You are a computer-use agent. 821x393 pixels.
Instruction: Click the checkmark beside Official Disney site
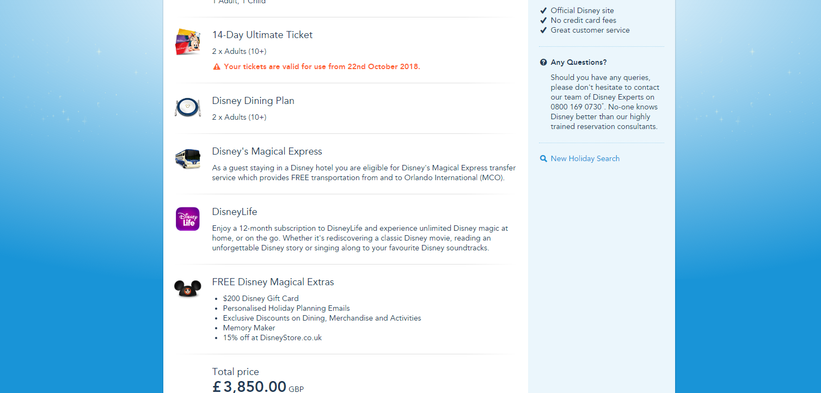pos(543,10)
